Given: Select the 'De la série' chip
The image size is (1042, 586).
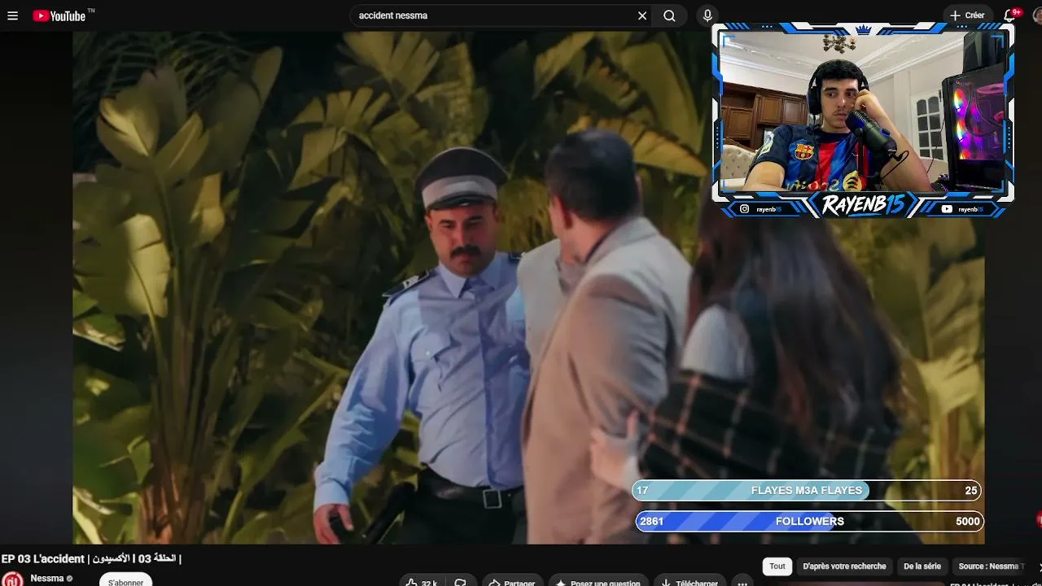Looking at the screenshot, I should coord(922,566).
